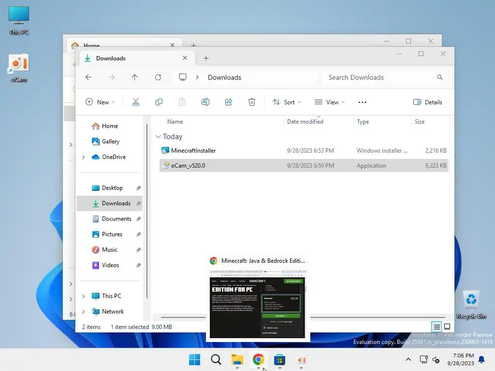Image resolution: width=495 pixels, height=371 pixels.
Task: Open Microsoft Store from taskbar
Action: (280, 359)
